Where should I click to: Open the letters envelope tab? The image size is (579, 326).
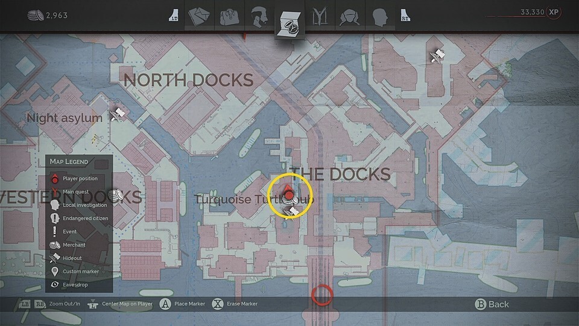(199, 16)
